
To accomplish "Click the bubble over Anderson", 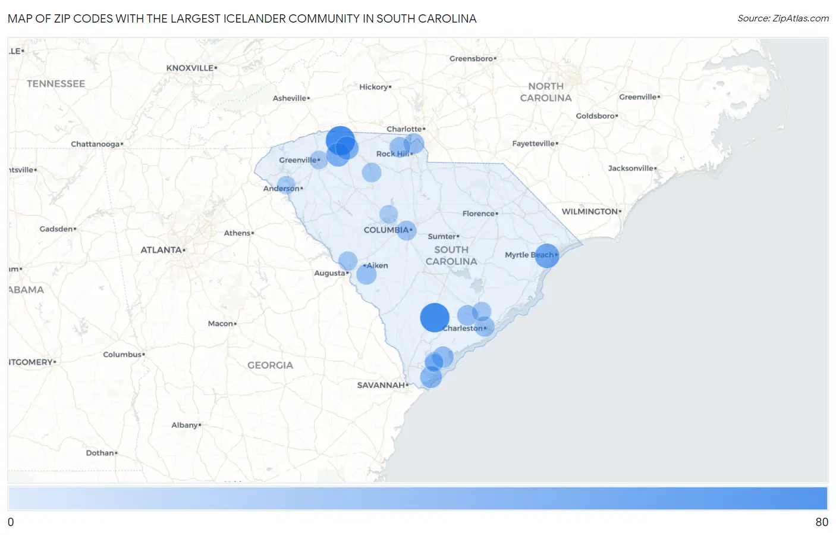I will tap(286, 185).
